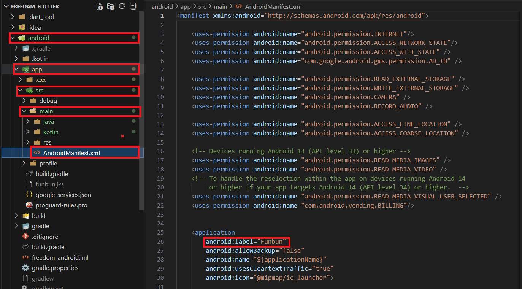This screenshot has height=289, width=522.
Task: Collapse the FREEDAM_FLUTTER root section
Action: [6, 6]
